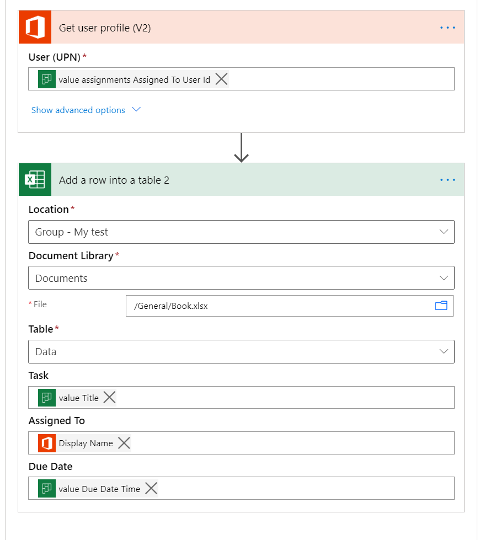Screen dimensions: 485x540
Task: Open more options for Add a row into a table 2
Action: [447, 180]
